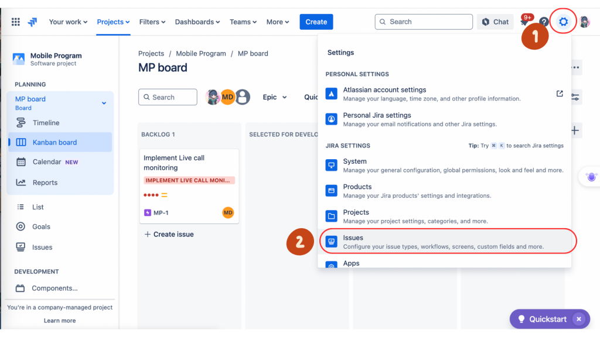Click the Components icon in sidebar

point(21,288)
